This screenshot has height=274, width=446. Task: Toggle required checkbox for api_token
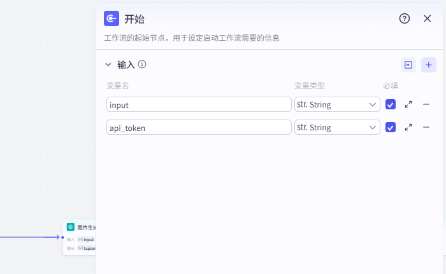(x=391, y=127)
